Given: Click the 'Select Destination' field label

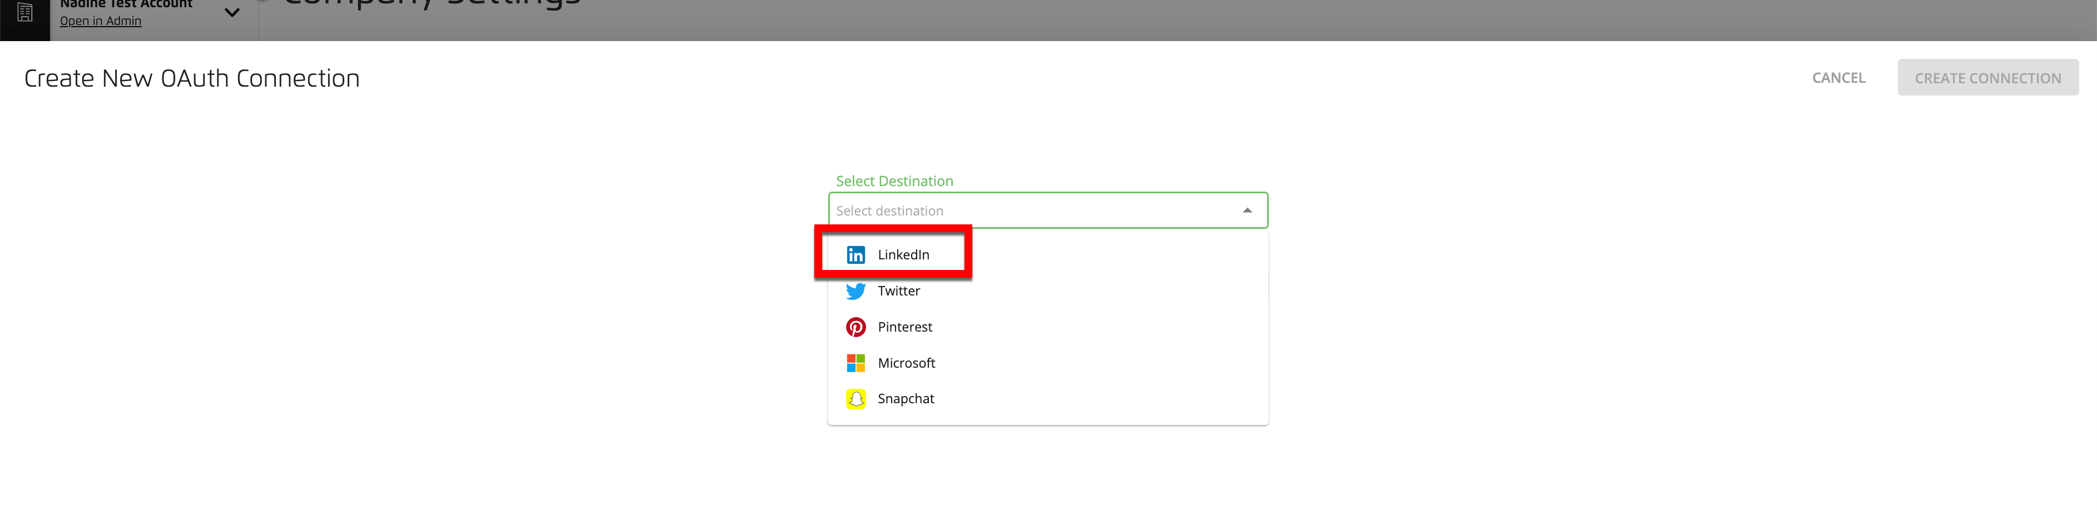Looking at the screenshot, I should (894, 181).
